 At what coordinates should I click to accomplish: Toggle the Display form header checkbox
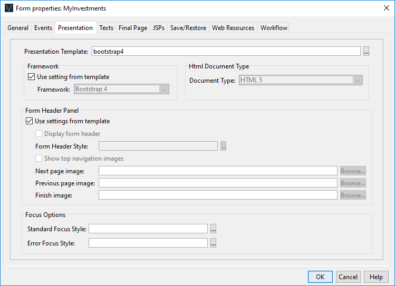[39, 134]
